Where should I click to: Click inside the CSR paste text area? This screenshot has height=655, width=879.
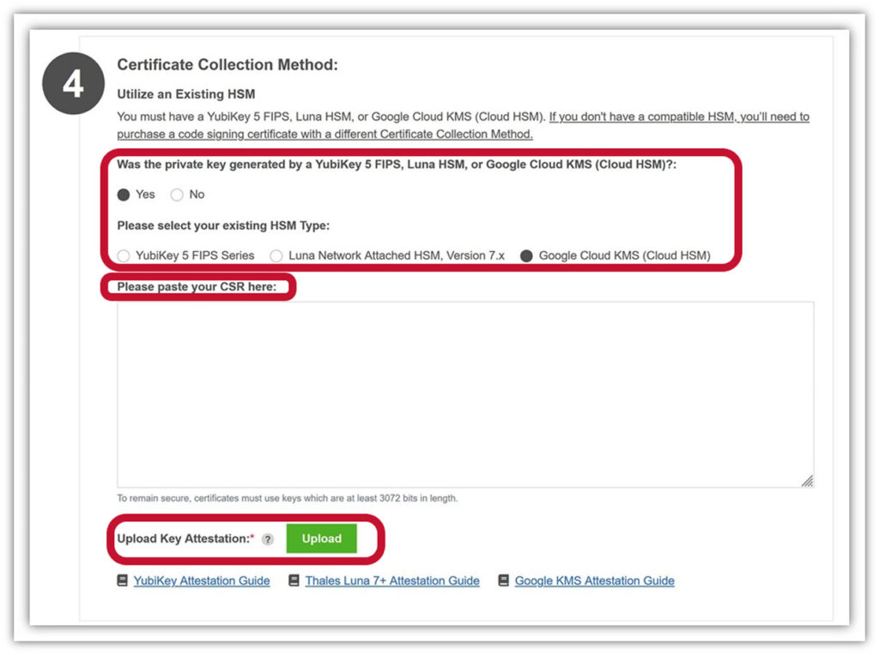(465, 394)
